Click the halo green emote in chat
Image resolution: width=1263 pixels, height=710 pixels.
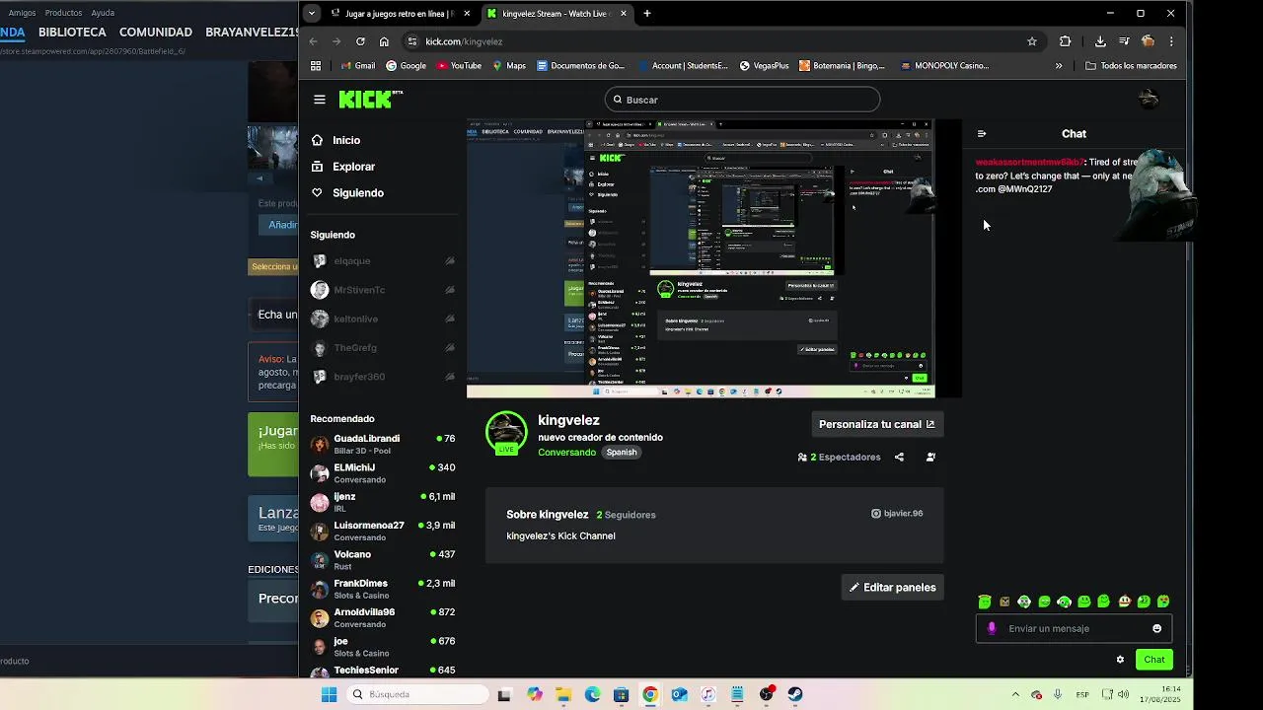click(984, 602)
